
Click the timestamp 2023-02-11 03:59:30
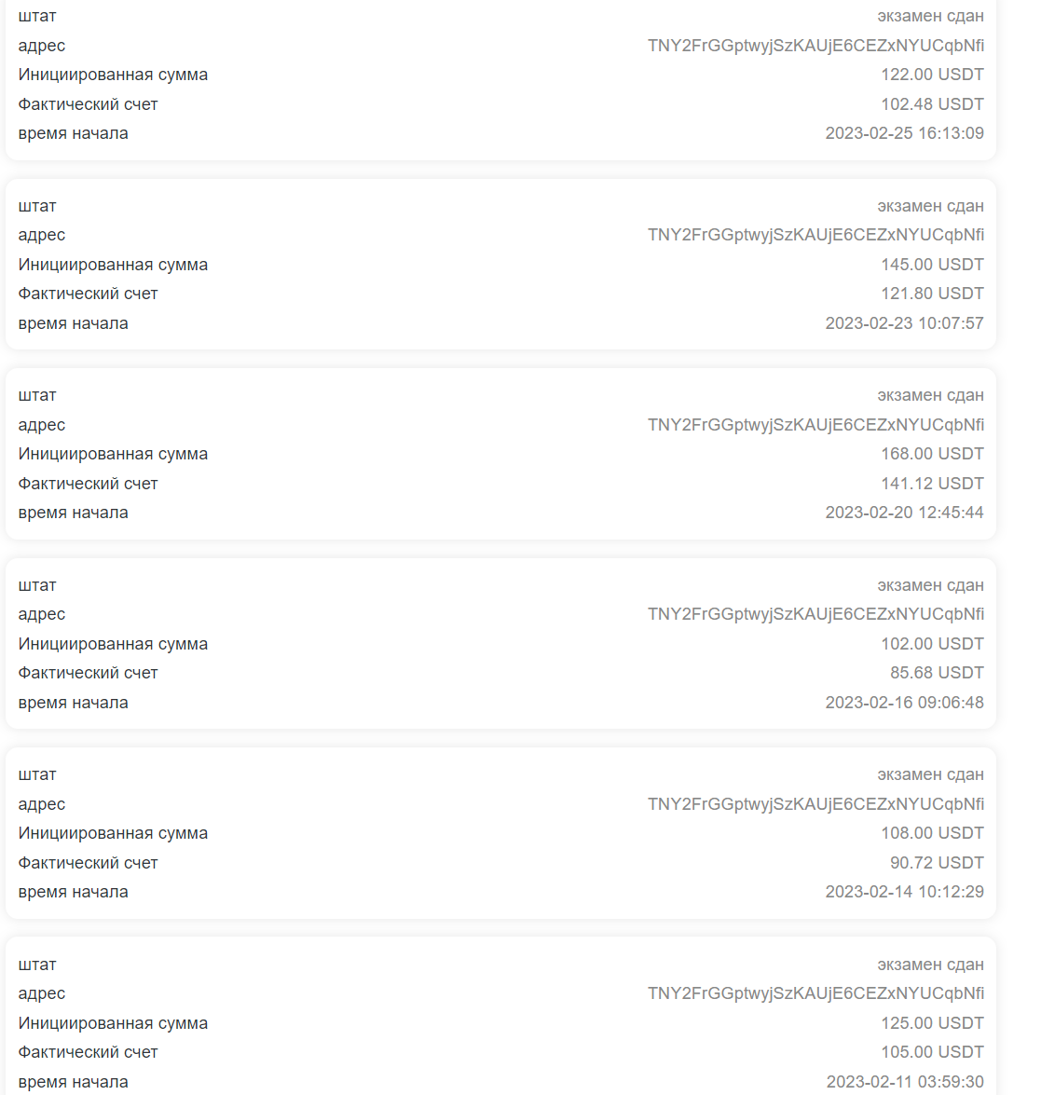905,1082
